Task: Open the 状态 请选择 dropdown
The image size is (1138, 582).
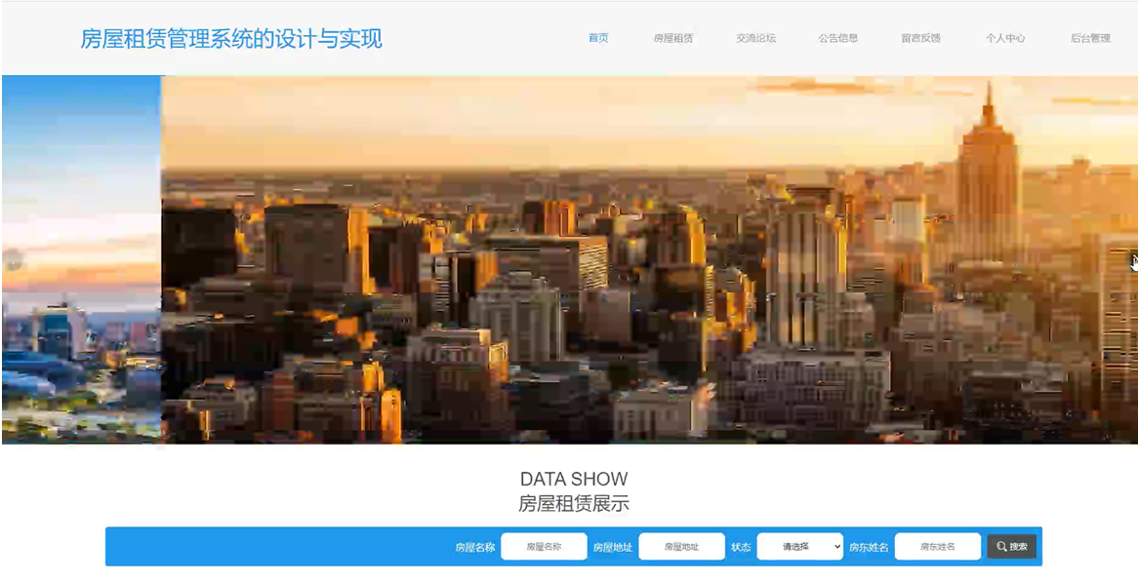Action: pyautogui.click(x=799, y=547)
